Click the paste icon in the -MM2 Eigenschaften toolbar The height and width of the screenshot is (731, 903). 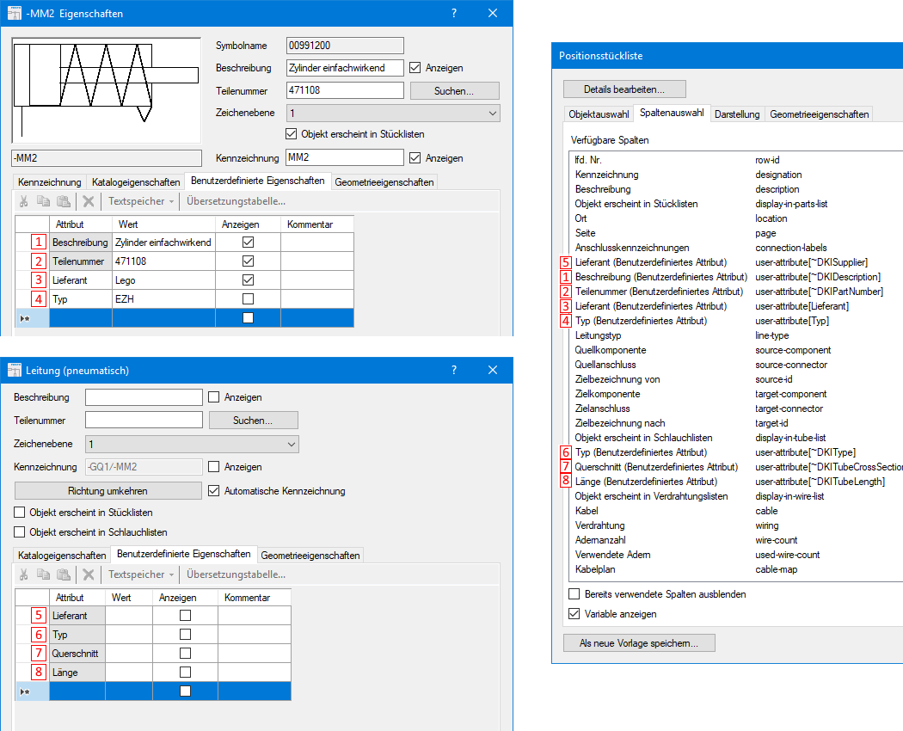pos(63,201)
